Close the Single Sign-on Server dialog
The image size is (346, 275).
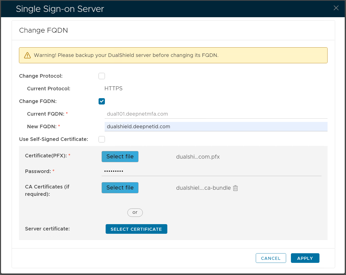tap(336, 8)
